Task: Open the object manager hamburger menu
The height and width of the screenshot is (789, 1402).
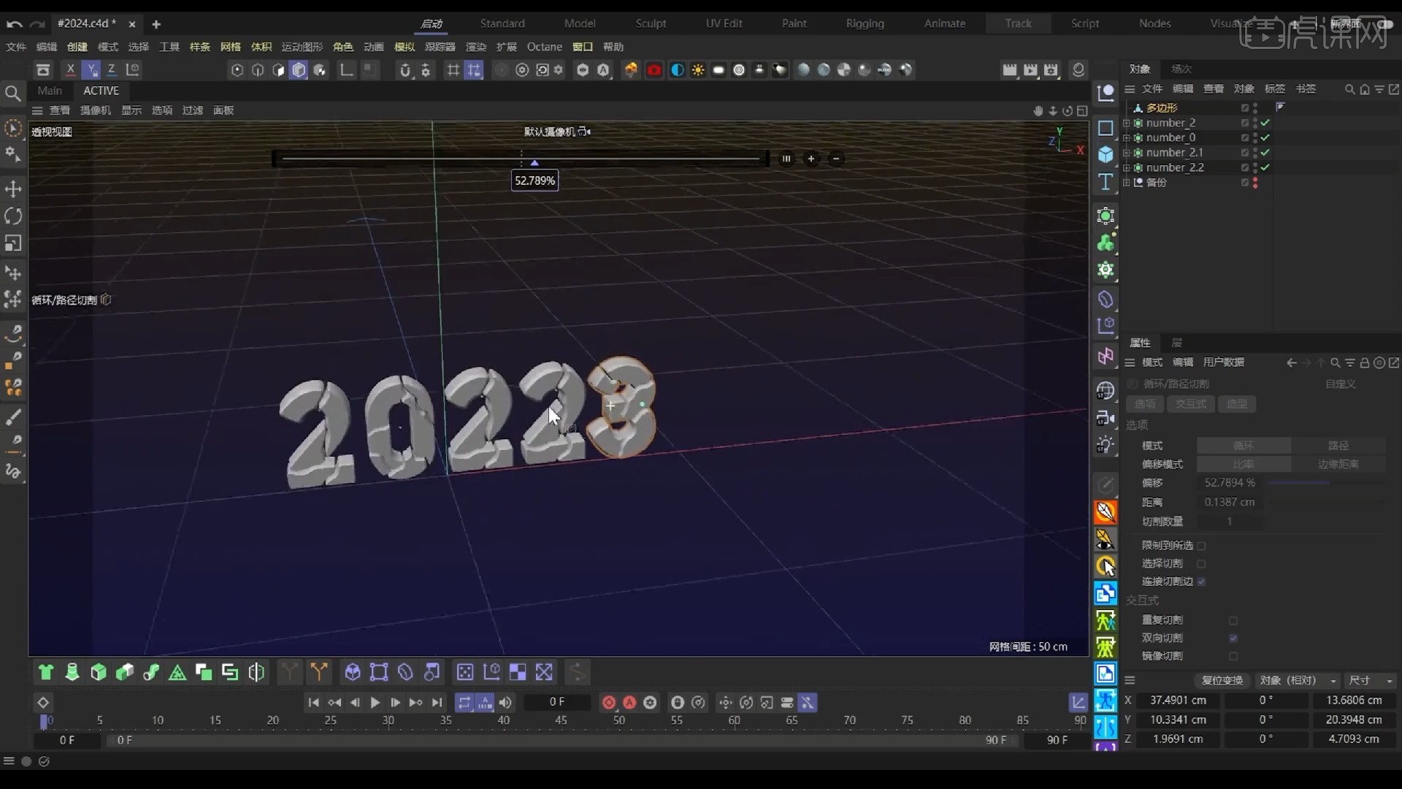Action: [1130, 89]
